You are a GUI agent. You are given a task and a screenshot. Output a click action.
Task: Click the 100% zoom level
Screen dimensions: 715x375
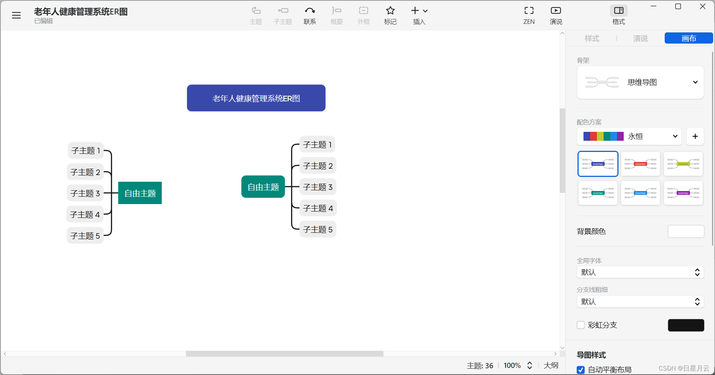pyautogui.click(x=512, y=366)
